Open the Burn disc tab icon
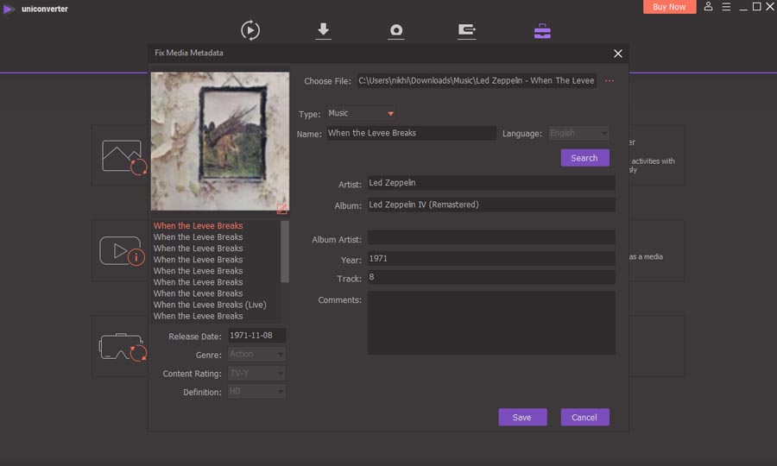 (x=396, y=31)
